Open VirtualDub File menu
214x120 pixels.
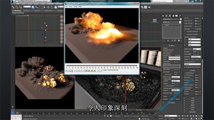(x=66, y=7)
